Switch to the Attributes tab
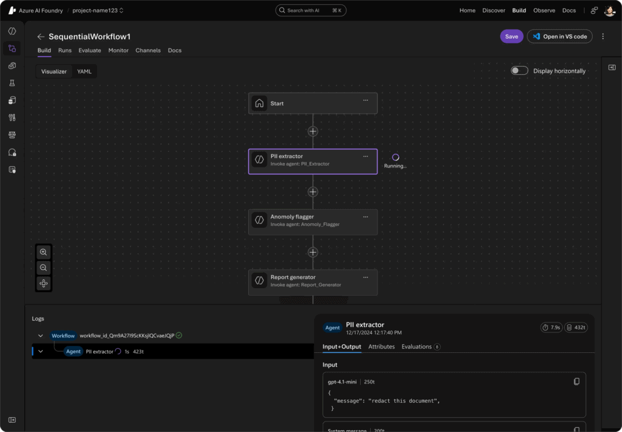Image resolution: width=622 pixels, height=432 pixels. point(381,347)
